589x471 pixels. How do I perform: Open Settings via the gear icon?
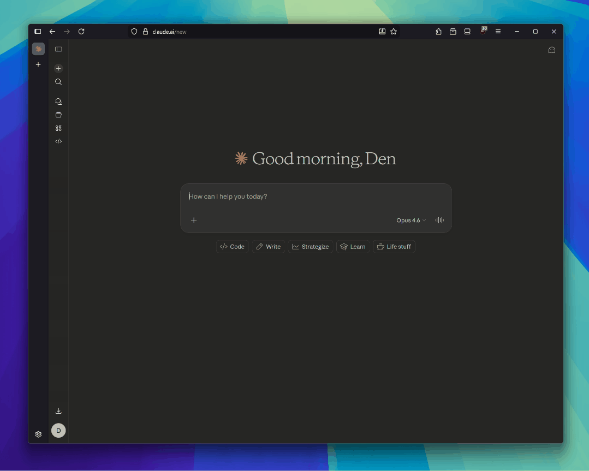[38, 434]
